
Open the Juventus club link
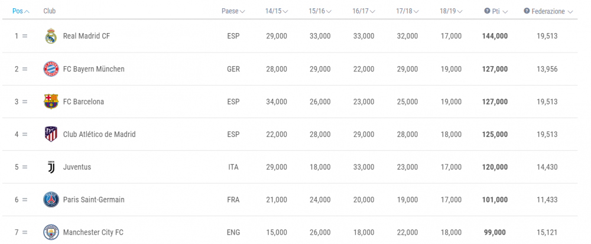tap(77, 167)
